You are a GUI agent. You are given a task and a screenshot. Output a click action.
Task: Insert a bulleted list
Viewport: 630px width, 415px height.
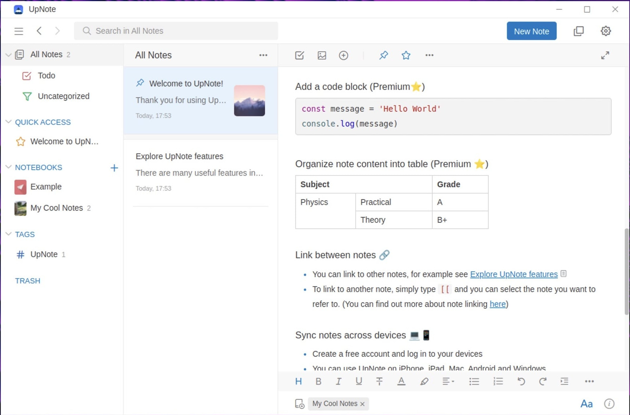pos(474,381)
